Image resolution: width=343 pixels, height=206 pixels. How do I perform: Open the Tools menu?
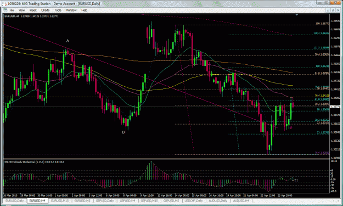(58, 10)
